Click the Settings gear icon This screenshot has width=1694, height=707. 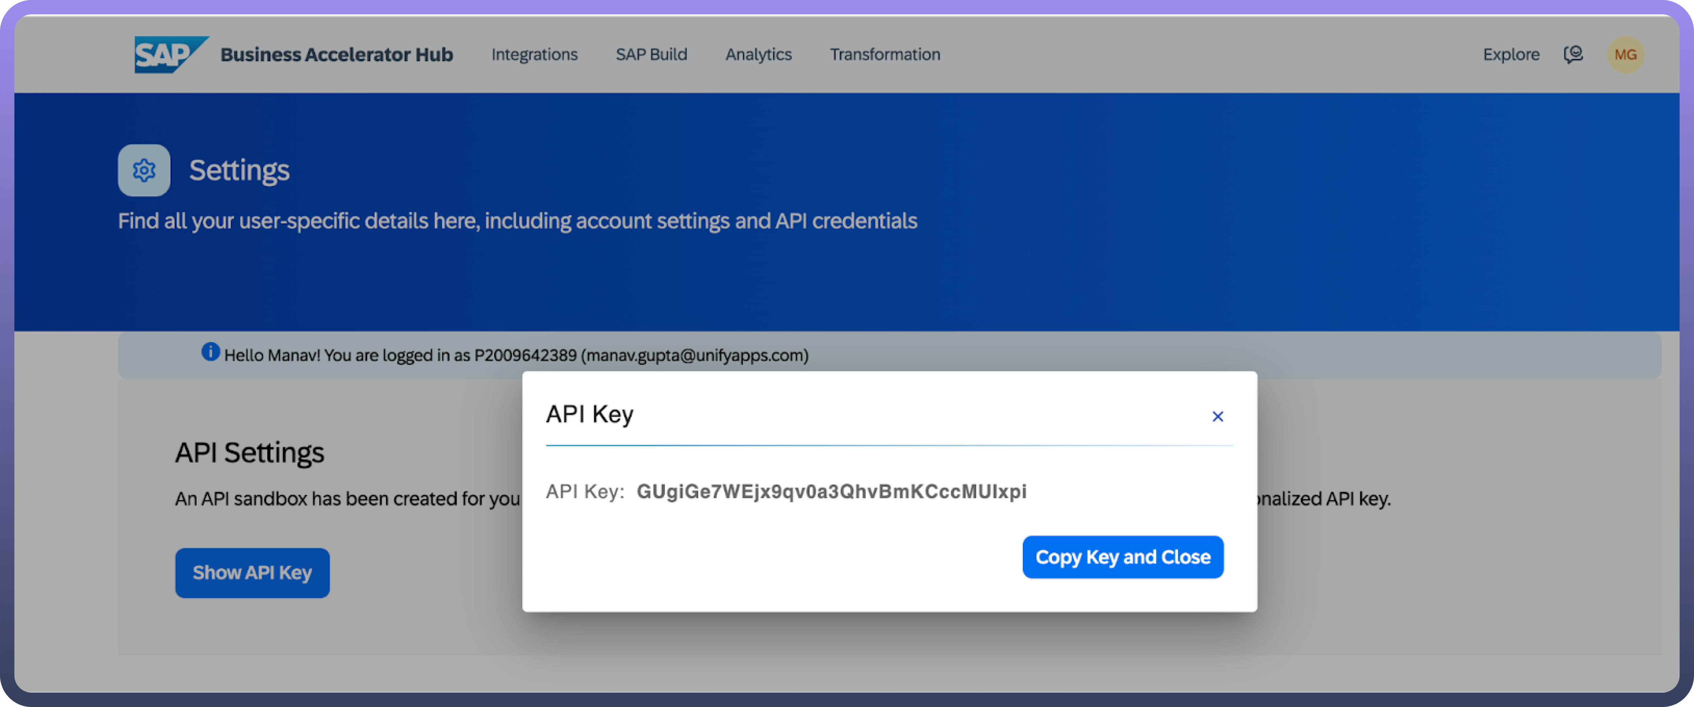[144, 170]
